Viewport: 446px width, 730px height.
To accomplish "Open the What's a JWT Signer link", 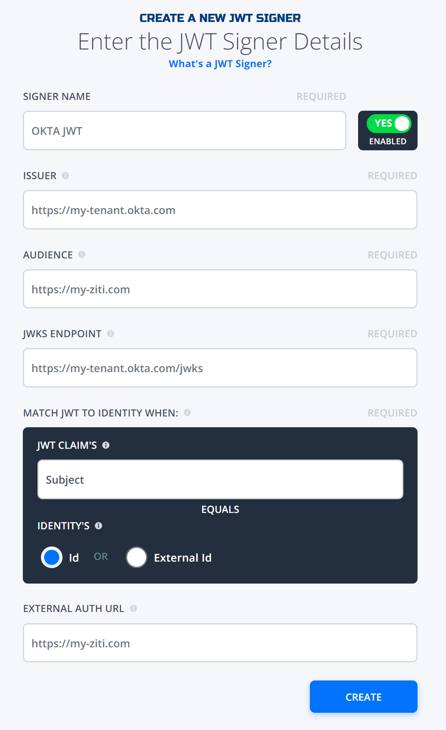I will tap(220, 63).
